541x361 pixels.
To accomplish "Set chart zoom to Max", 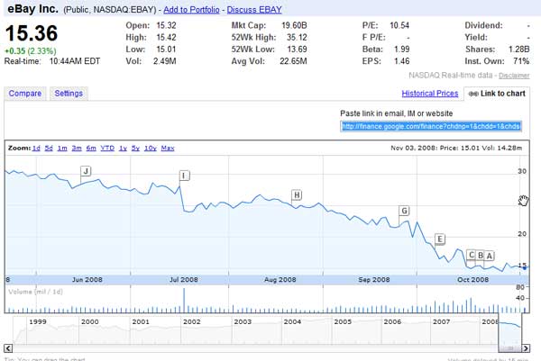I will click(x=168, y=149).
